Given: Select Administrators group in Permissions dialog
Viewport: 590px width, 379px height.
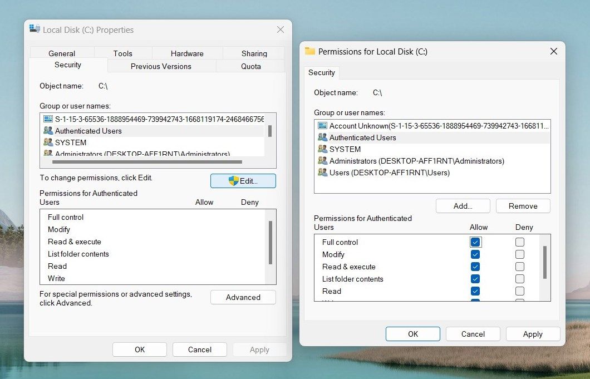Looking at the screenshot, I should point(416,161).
